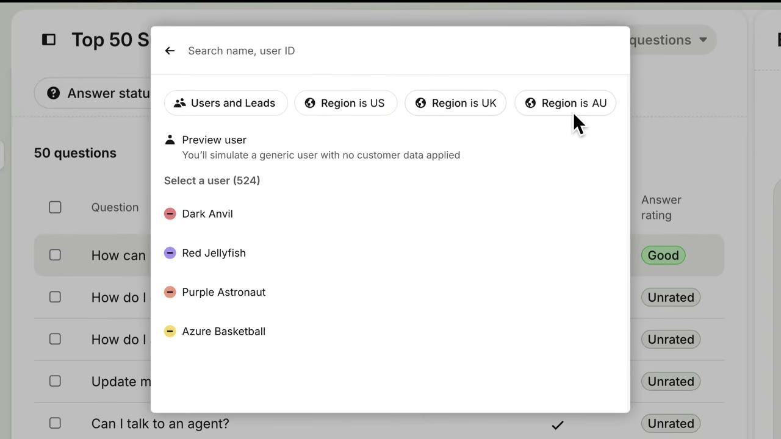This screenshot has height=439, width=781.
Task: Go back using the left arrow icon
Action: [170, 51]
